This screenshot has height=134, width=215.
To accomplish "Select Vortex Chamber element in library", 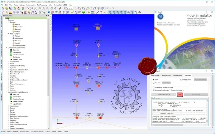I will (20, 46).
